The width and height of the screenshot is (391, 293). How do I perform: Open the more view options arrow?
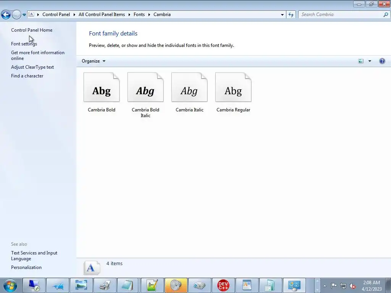370,61
